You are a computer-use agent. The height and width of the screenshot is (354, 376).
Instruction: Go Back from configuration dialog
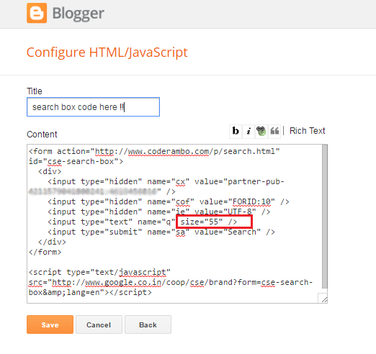coord(148,324)
